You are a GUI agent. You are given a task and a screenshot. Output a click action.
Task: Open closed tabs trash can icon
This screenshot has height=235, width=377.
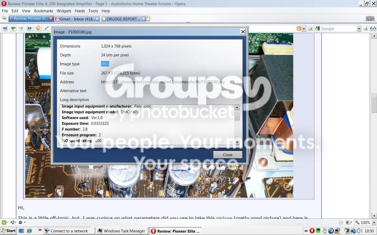(370, 18)
